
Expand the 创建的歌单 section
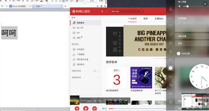[x=98, y=71]
